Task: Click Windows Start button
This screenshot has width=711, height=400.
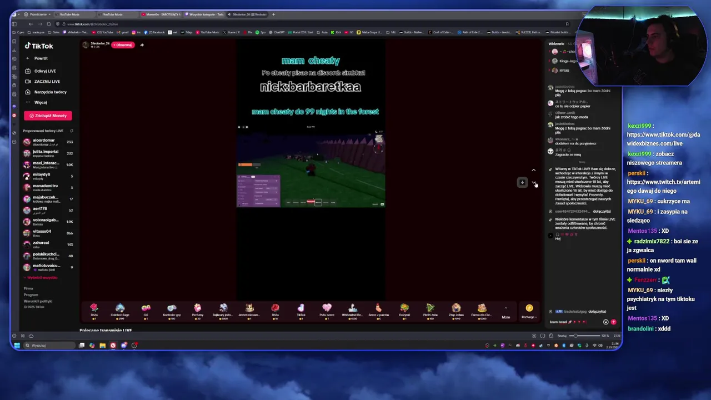Action: click(17, 346)
